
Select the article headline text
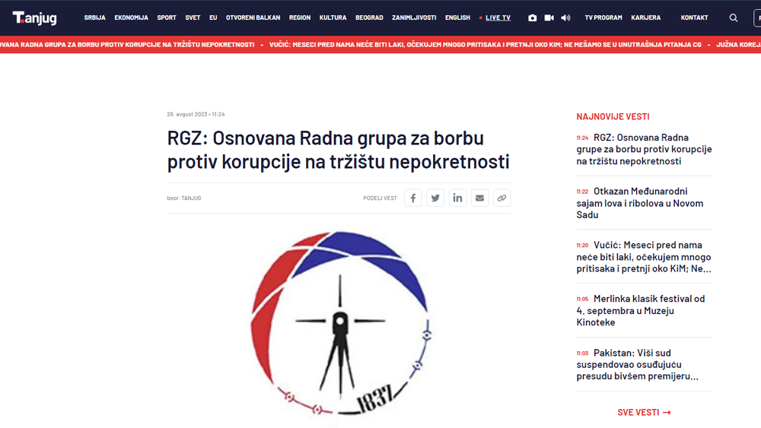[x=339, y=150]
